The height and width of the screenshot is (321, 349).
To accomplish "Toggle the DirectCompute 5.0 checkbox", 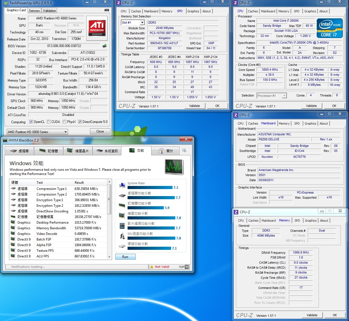I will [x=80, y=122].
